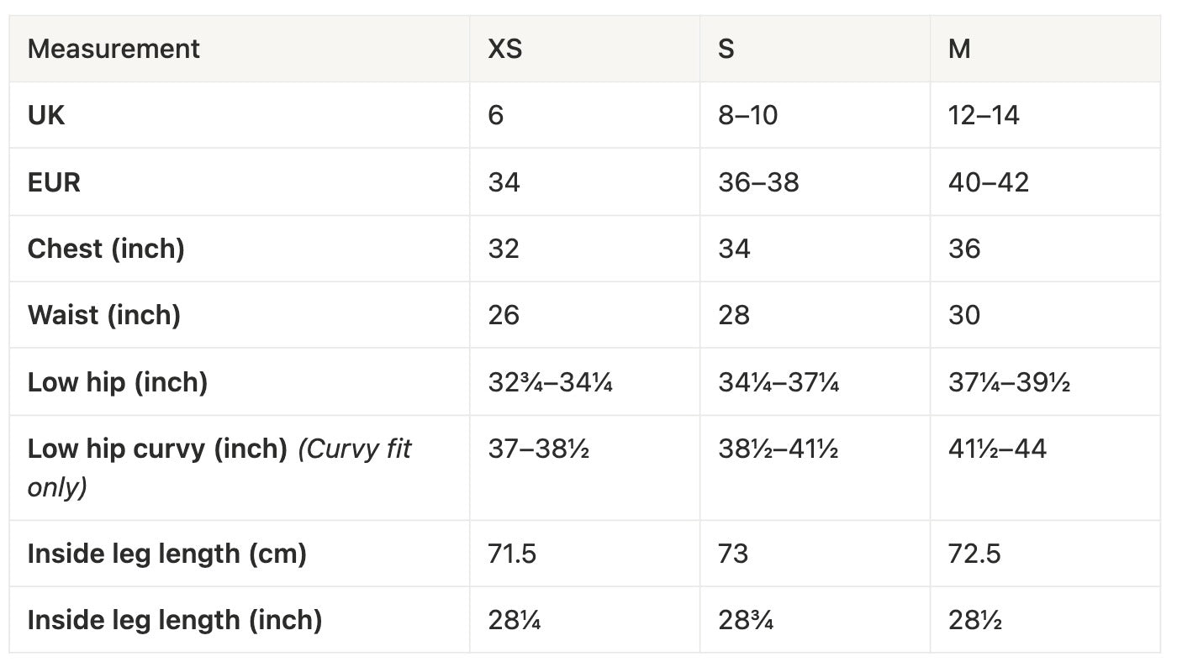This screenshot has width=1177, height=667.
Task: Click the Chest (inch) row label
Action: pyautogui.click(x=106, y=249)
